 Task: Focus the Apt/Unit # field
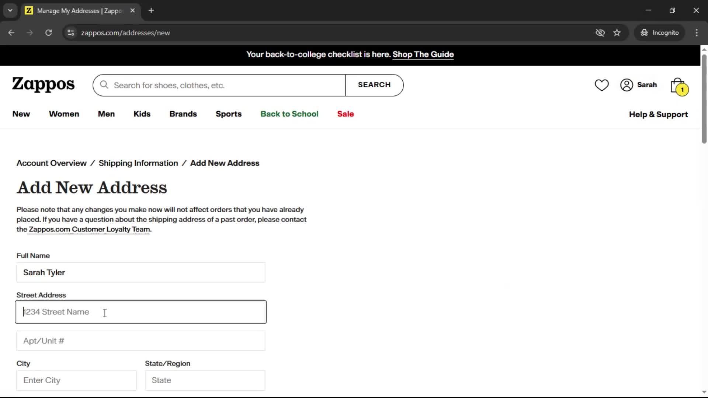point(140,341)
